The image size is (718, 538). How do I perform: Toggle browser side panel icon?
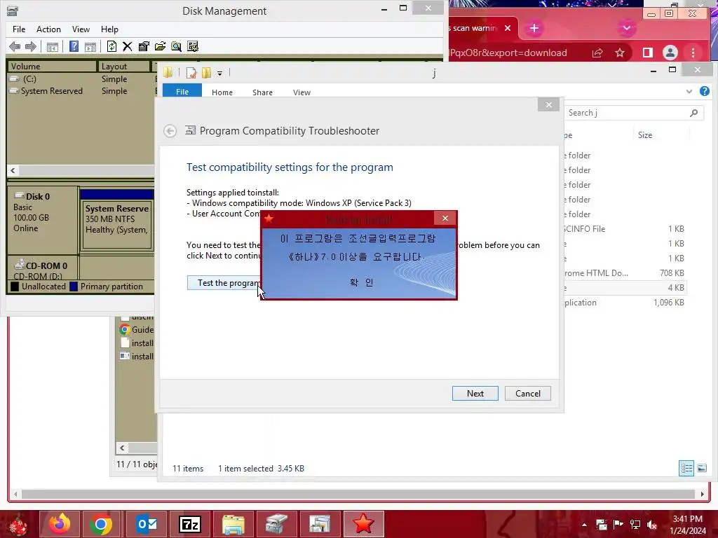coord(647,53)
